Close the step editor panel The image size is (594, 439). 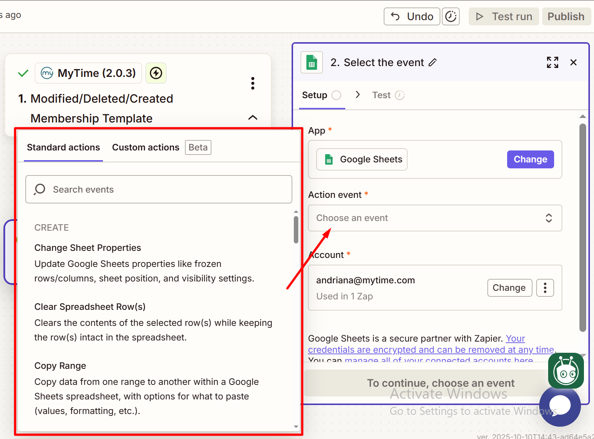[x=573, y=62]
